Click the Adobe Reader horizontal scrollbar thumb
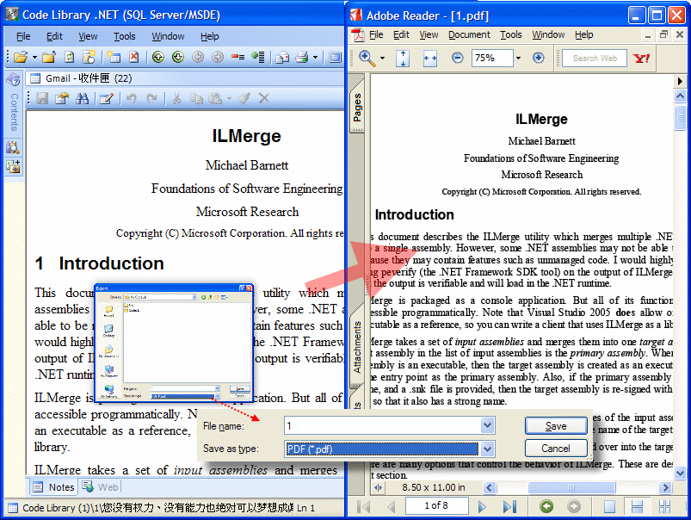The height and width of the screenshot is (520, 691). pyautogui.click(x=571, y=487)
